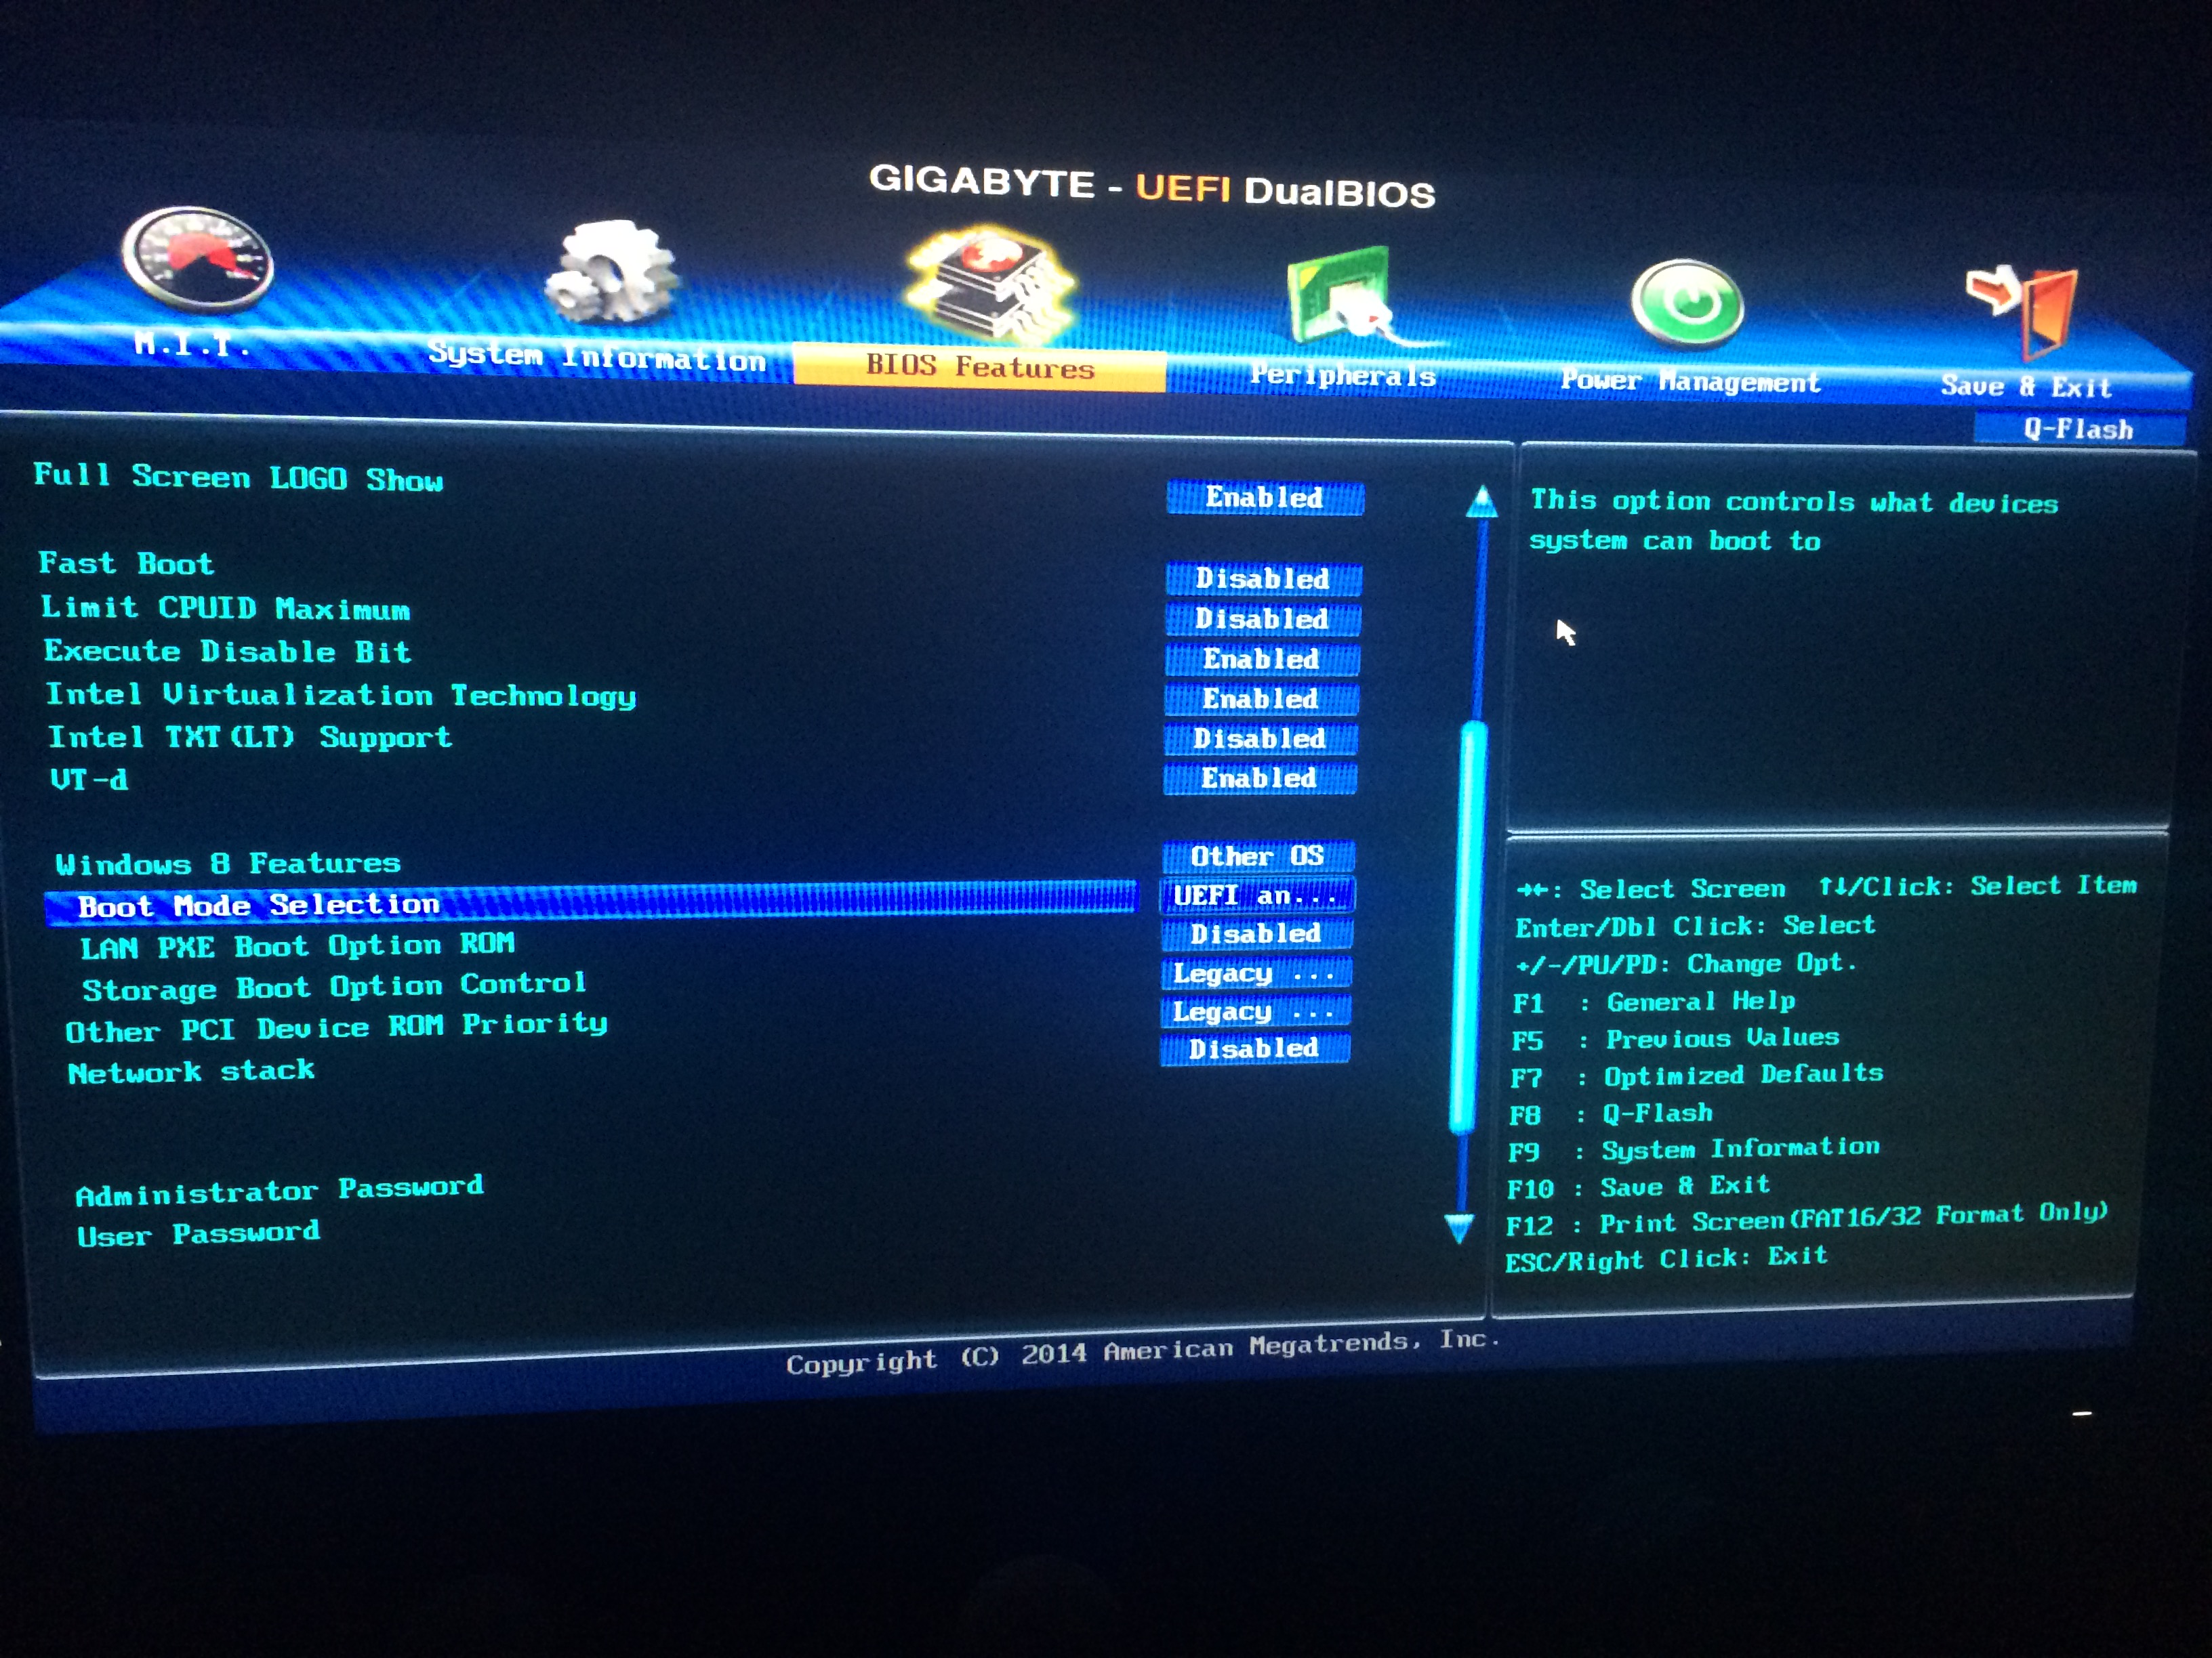Switch to the Peripherals tab label
2212x1658 pixels.
1342,376
